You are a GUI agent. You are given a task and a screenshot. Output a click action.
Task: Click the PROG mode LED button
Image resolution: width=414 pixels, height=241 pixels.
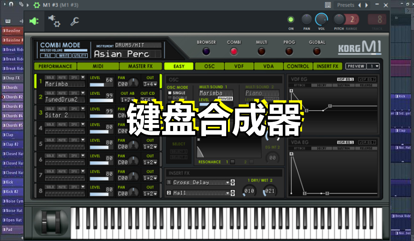pos(289,51)
